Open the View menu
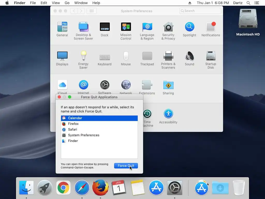This screenshot has width=265, height=199. (x=56, y=3)
